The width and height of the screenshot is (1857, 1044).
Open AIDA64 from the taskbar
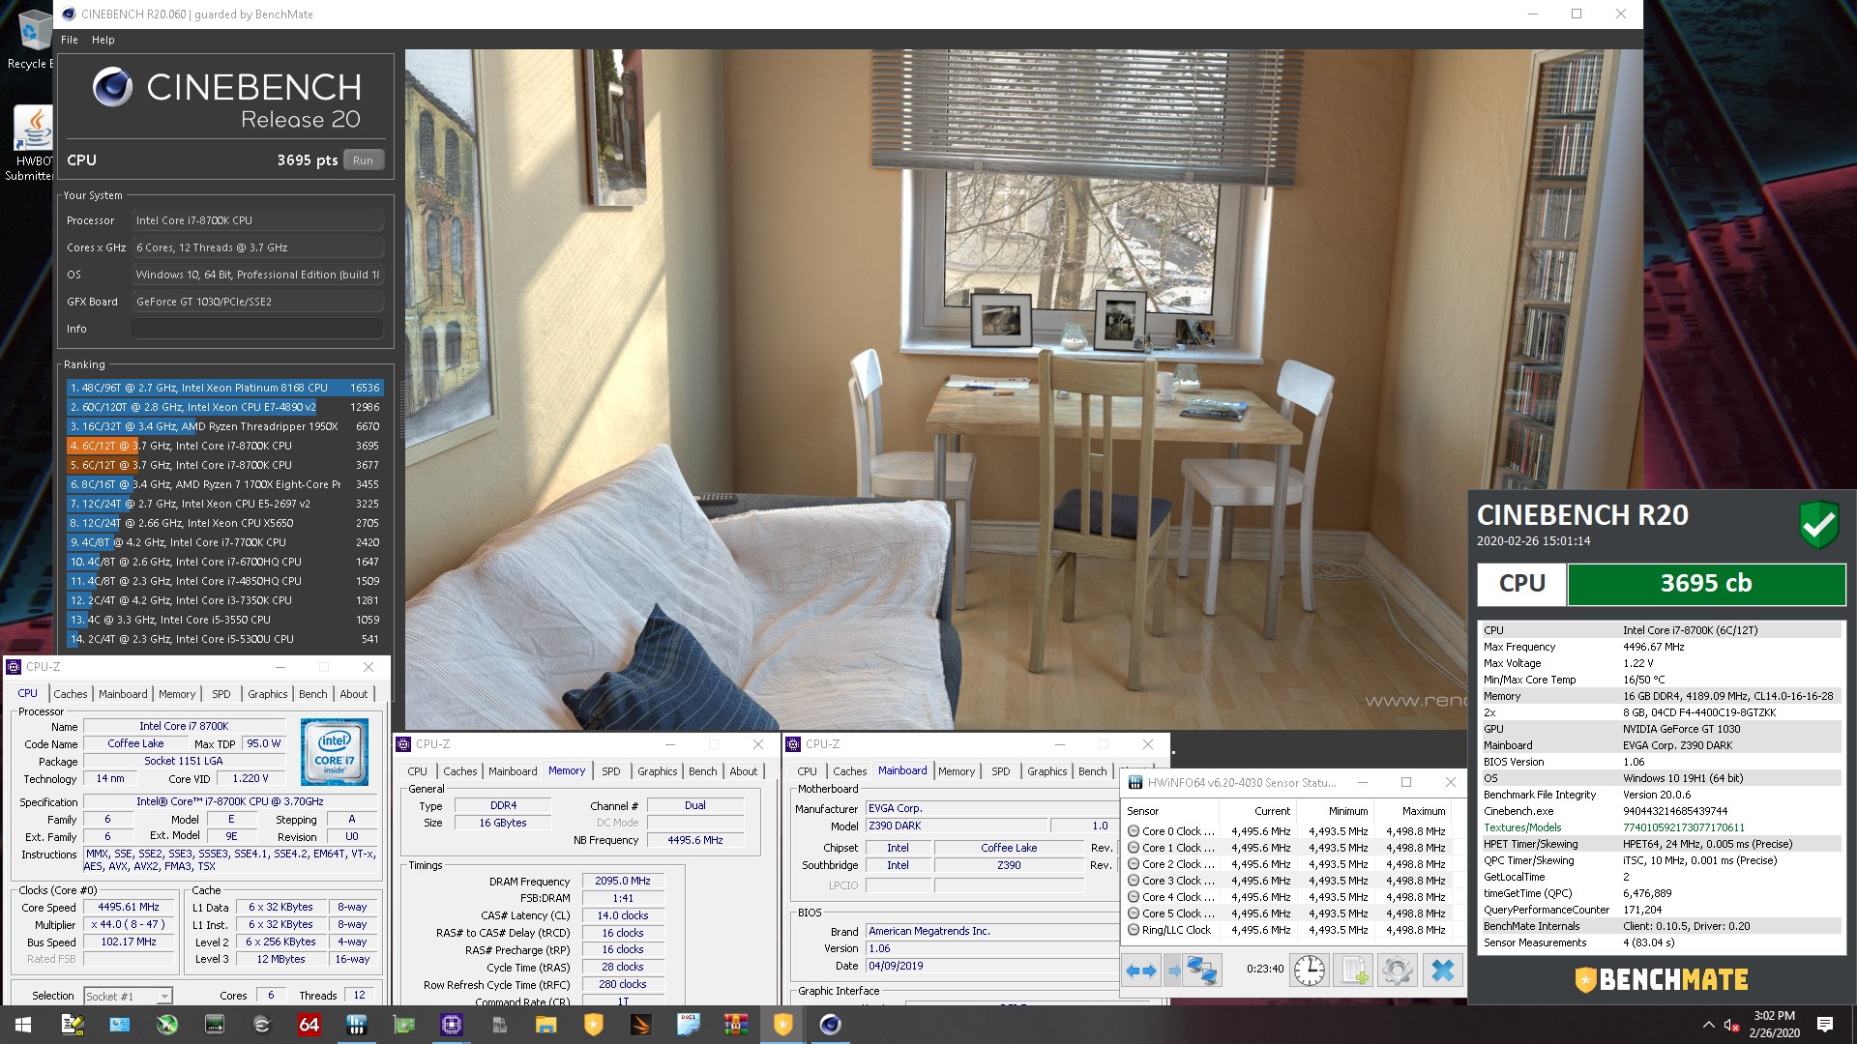(309, 1025)
